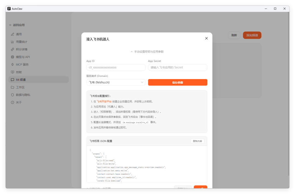Viewport: 295px width, 194px height.
Task: Focus the App ID input field
Action: click(116, 67)
